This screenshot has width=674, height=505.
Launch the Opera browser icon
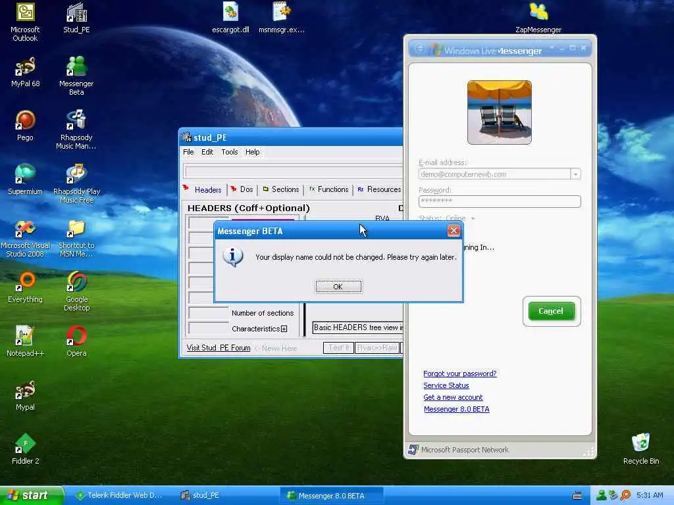pyautogui.click(x=76, y=341)
